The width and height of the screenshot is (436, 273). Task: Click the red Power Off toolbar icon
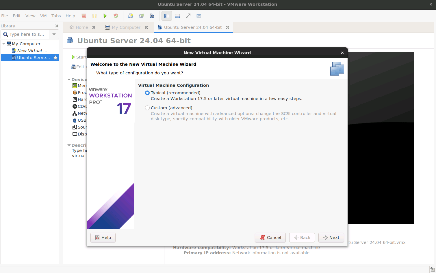(x=84, y=16)
